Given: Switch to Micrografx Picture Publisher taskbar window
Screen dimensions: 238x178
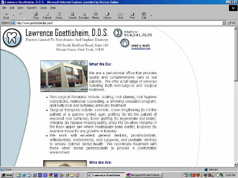Looking at the screenshot, I should click(x=144, y=175).
